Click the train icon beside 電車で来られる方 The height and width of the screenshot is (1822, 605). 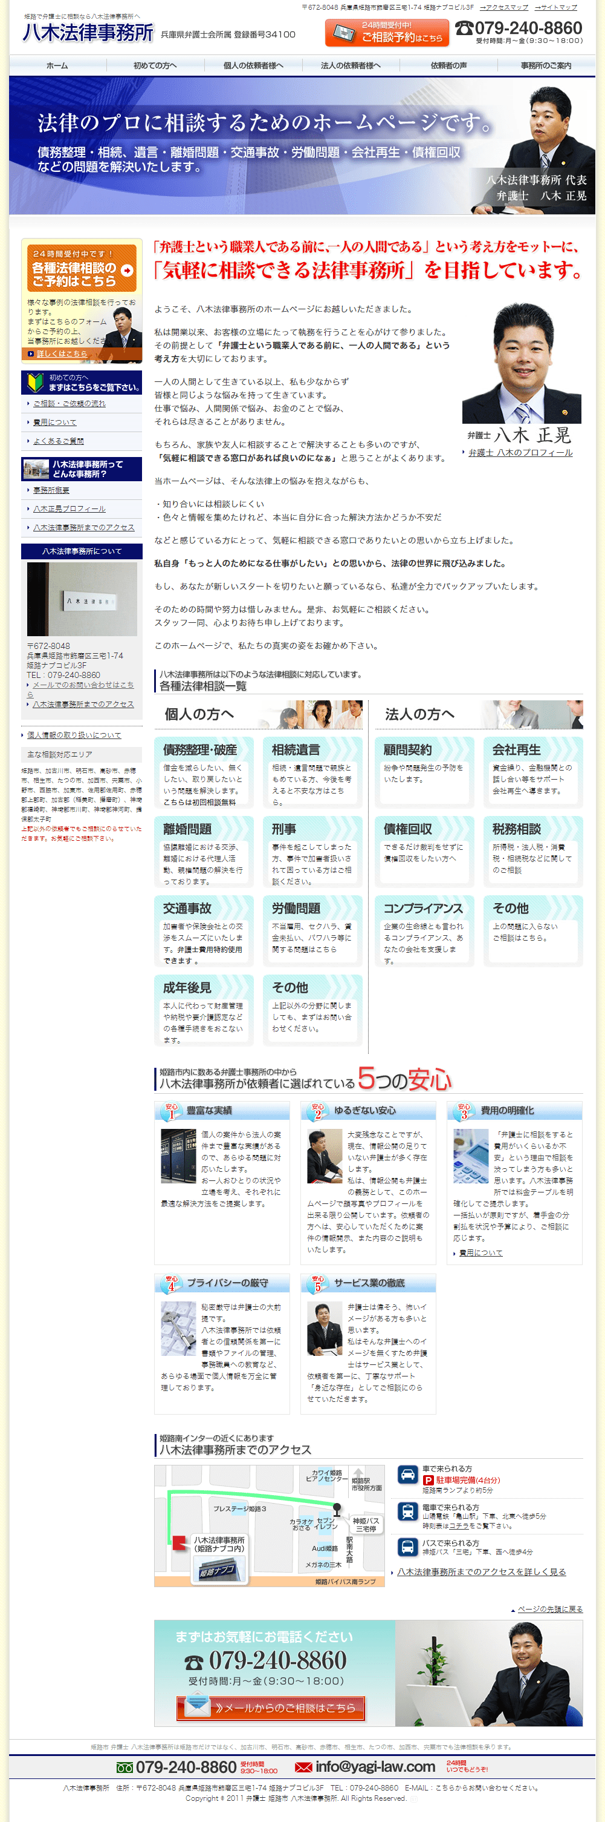pyautogui.click(x=407, y=1511)
